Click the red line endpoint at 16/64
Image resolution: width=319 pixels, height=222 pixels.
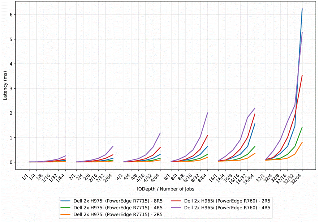tap(255, 114)
